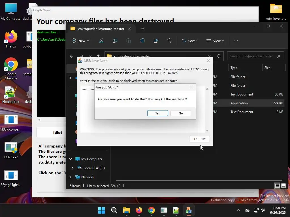Close the mbr-lovenote-master tab
Viewport: 290px width, 217px height.
[130, 29]
